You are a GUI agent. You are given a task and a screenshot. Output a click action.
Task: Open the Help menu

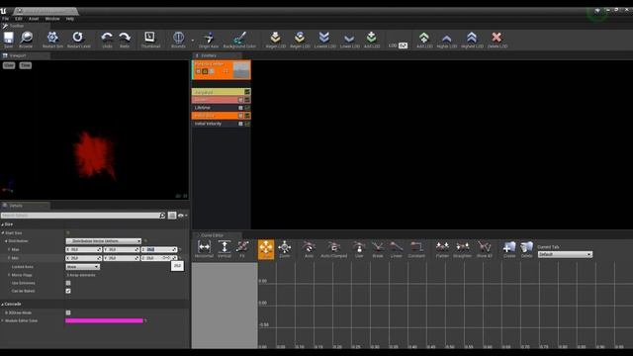[70, 19]
